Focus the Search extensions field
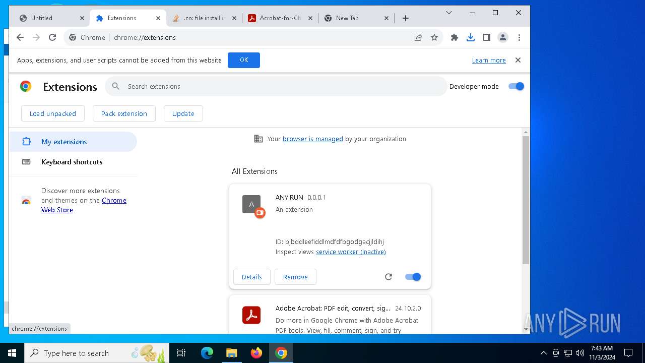645x363 pixels. click(x=276, y=86)
